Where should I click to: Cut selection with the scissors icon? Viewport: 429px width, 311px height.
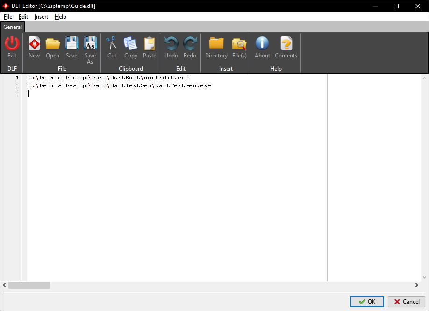(x=112, y=43)
